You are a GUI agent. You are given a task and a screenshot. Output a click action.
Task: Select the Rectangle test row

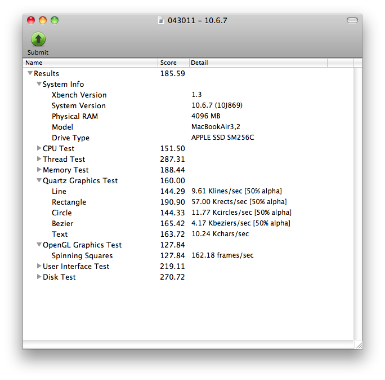tap(188, 202)
